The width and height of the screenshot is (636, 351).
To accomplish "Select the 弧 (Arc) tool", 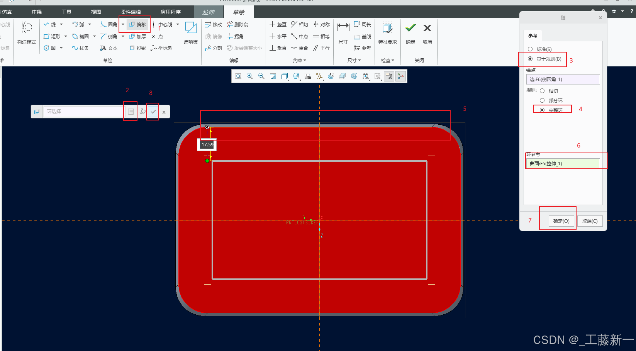I will [x=78, y=24].
